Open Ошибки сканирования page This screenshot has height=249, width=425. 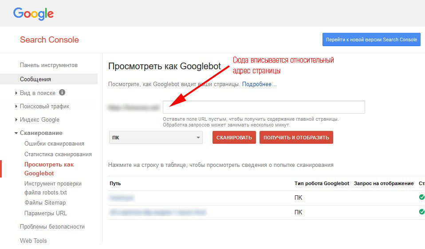[x=54, y=143]
